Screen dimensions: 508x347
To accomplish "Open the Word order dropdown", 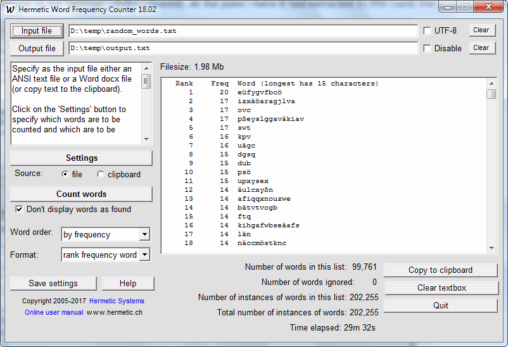I will (x=144, y=234).
